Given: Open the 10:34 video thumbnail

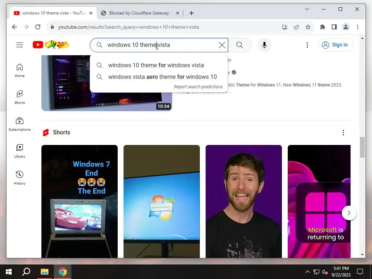Looking at the screenshot, I should tap(107, 83).
